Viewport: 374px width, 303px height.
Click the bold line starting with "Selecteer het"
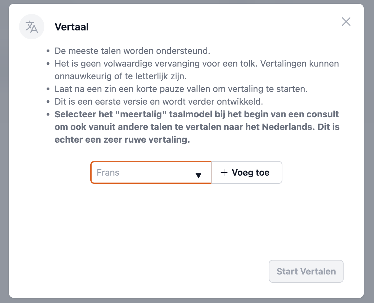click(x=197, y=114)
